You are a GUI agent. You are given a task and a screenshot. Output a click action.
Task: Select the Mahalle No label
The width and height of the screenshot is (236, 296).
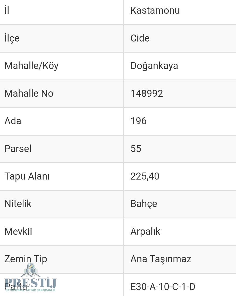pyautogui.click(x=29, y=94)
